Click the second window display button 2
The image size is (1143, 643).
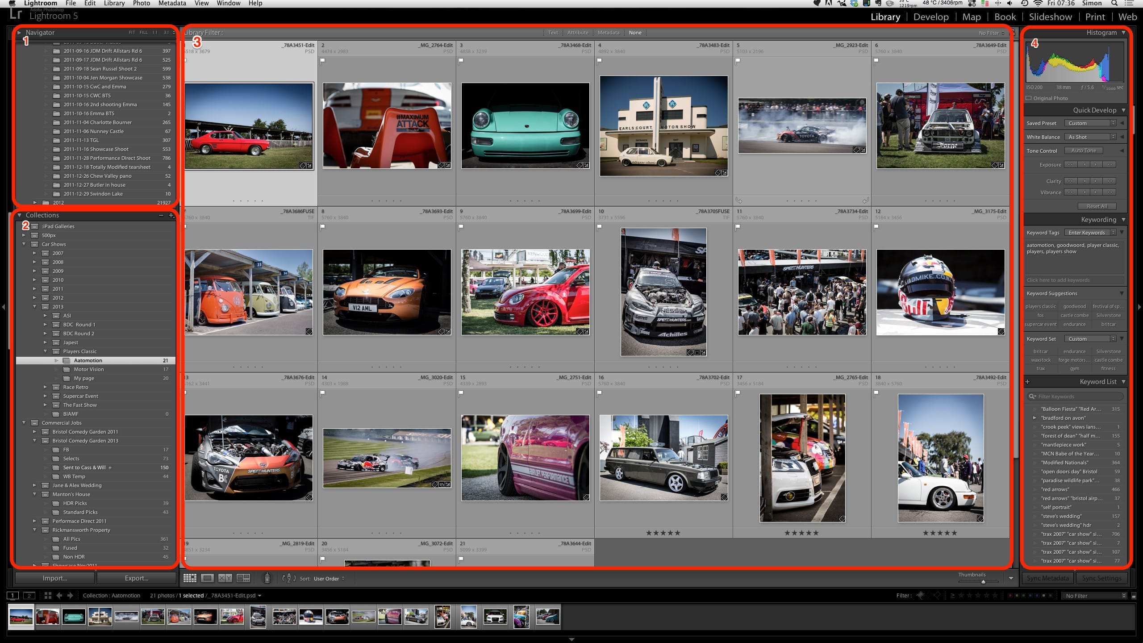pyautogui.click(x=29, y=596)
